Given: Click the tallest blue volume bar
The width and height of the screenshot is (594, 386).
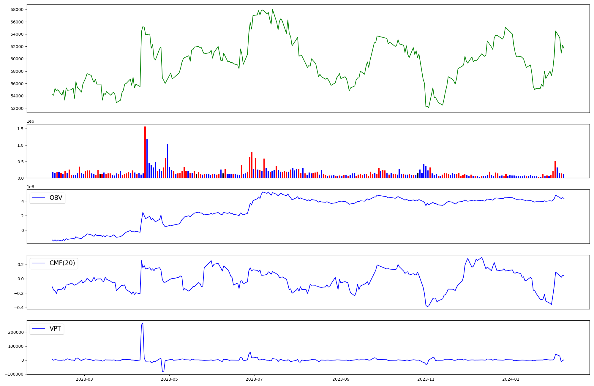Looking at the screenshot, I should point(147,159).
